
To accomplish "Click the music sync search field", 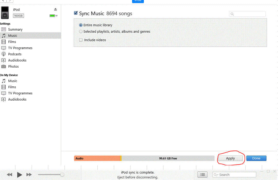I will [247, 14].
